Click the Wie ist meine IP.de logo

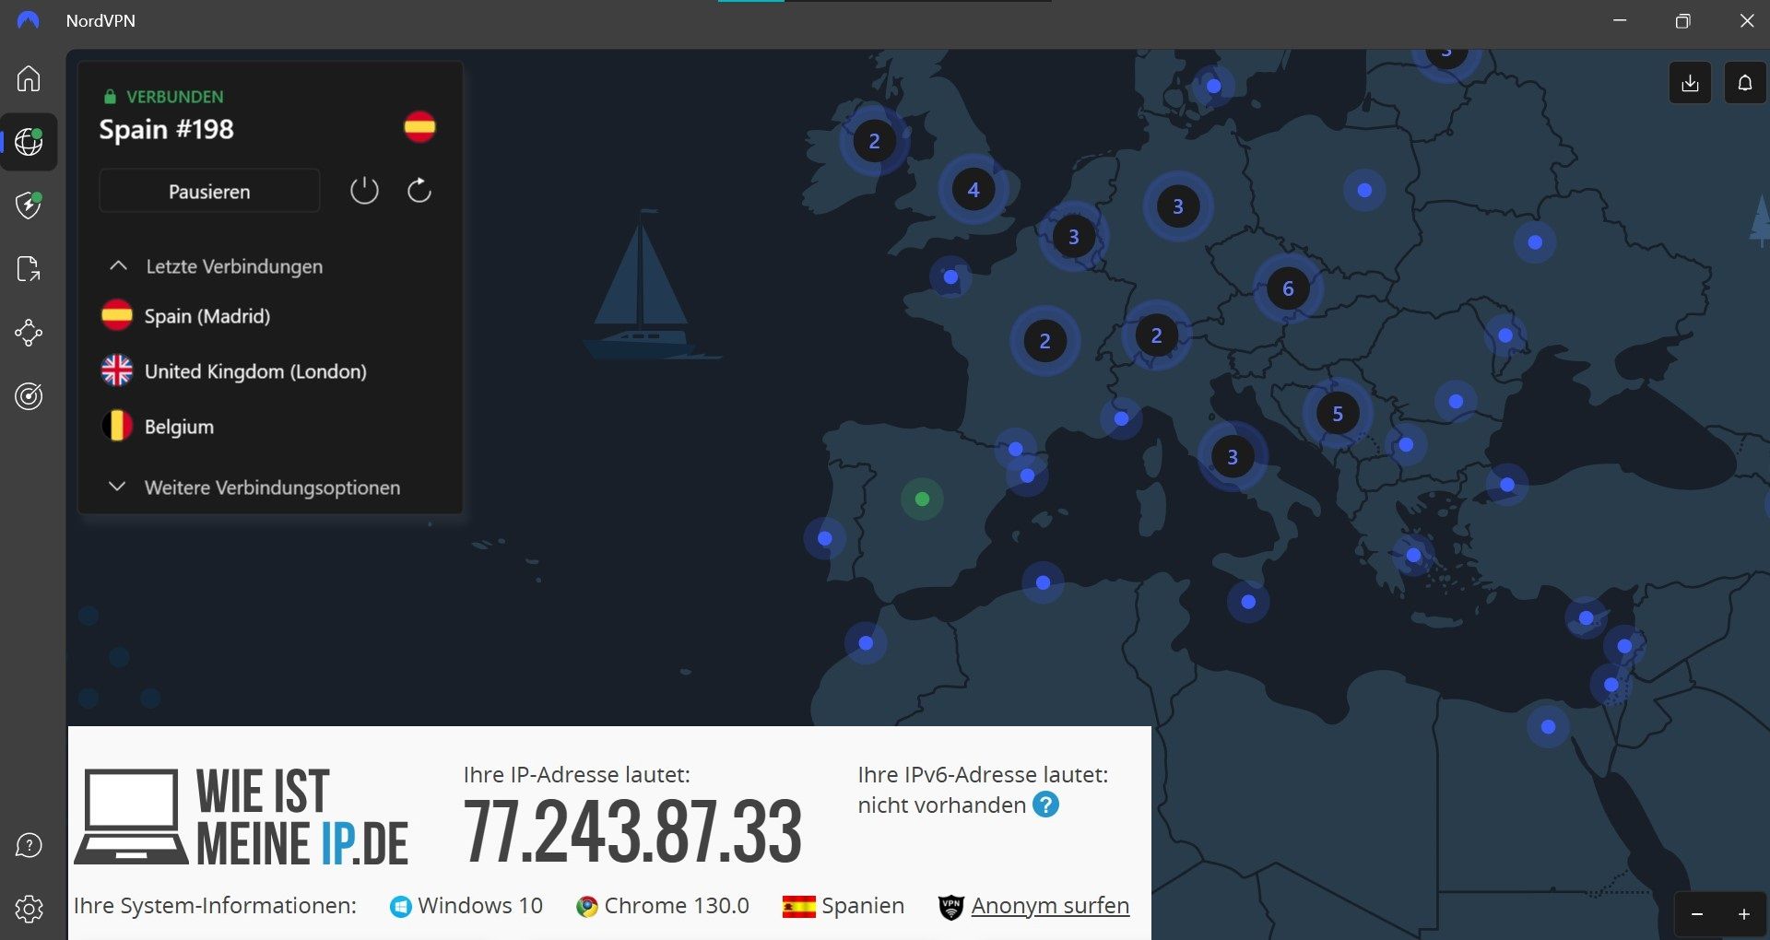[x=242, y=817]
